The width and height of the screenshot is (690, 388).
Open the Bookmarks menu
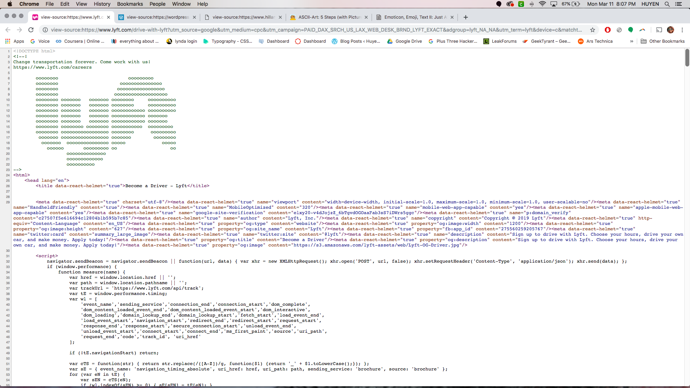coord(130,4)
